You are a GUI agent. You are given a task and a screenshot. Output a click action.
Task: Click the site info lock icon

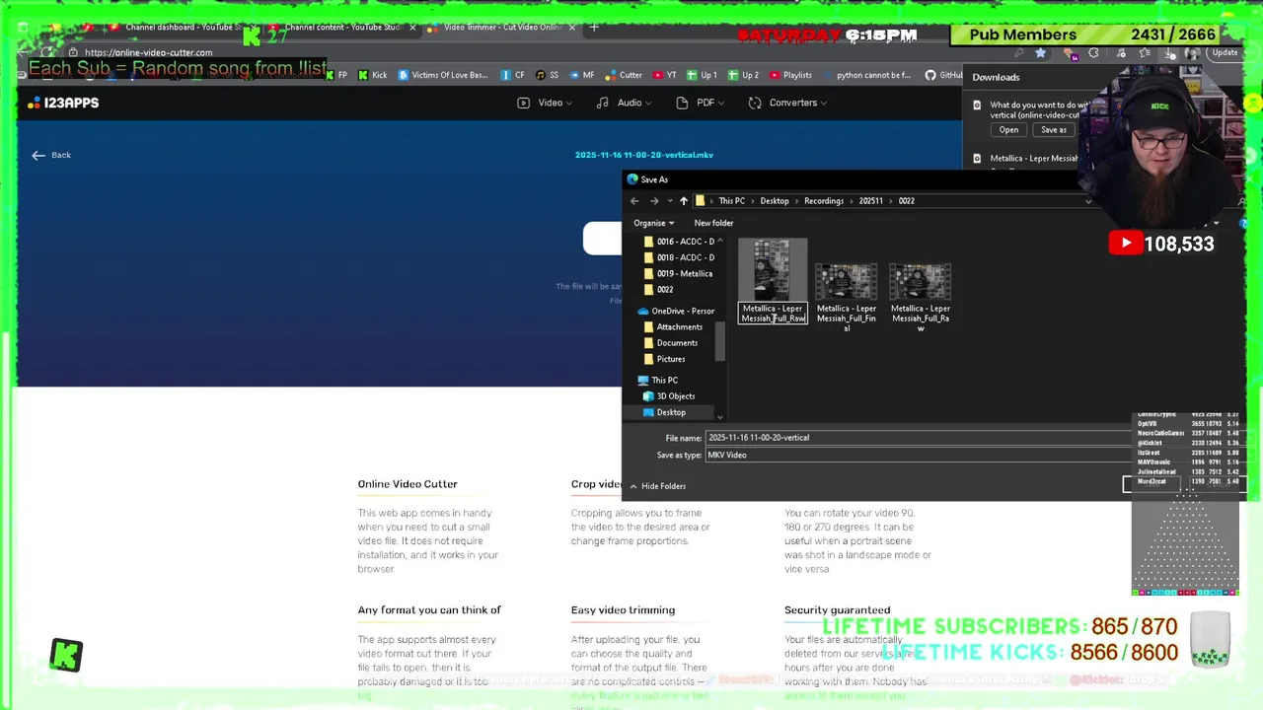[73, 52]
